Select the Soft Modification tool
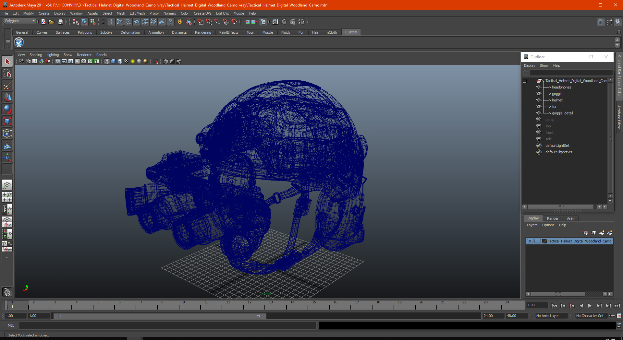The image size is (623, 340). [7, 146]
